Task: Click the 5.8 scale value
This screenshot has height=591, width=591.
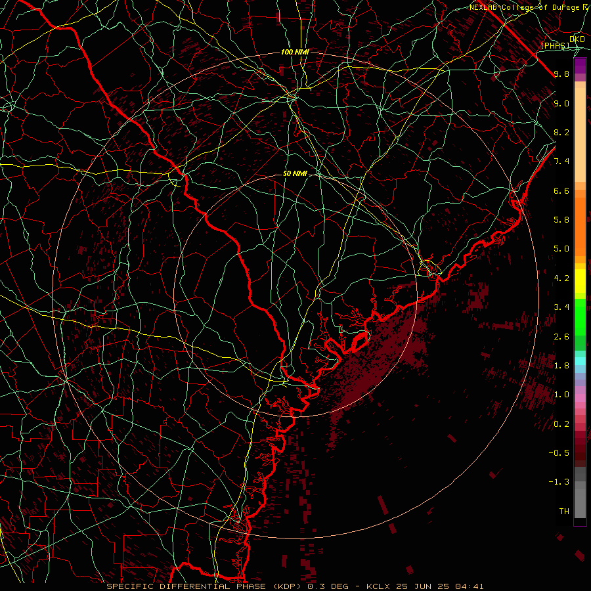Action: 561,220
